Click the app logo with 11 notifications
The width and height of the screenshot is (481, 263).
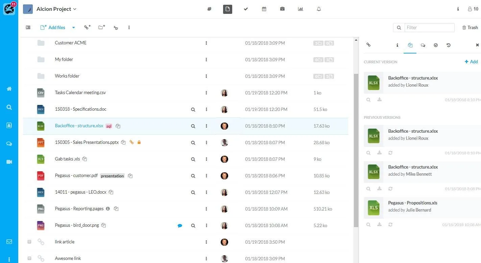pos(9,8)
